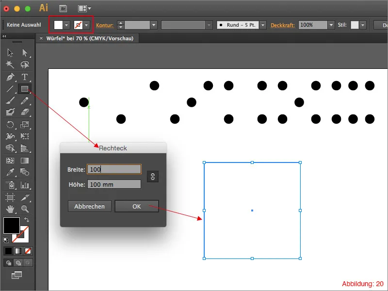Image resolution: width=388 pixels, height=291 pixels.
Task: Switch to the Würfel* document tab
Action: click(x=90, y=38)
